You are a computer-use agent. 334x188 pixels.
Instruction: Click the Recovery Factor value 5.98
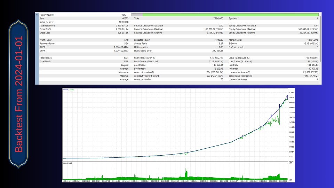[x=126, y=44]
